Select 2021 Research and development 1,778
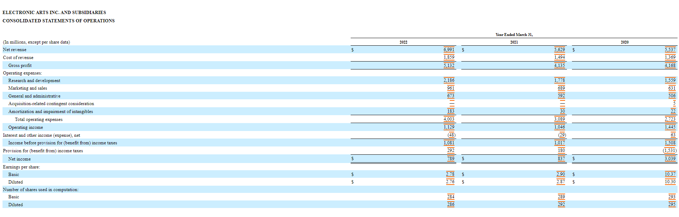The image size is (679, 217). 559,80
